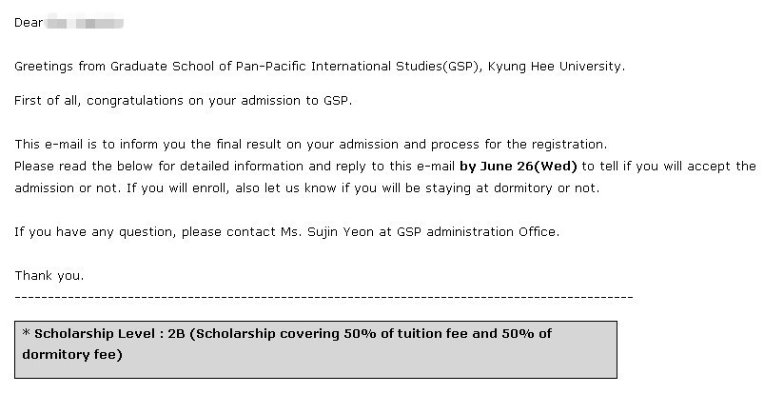Image resolution: width=764 pixels, height=394 pixels.
Task: Click the dashed separator line
Action: point(324,297)
